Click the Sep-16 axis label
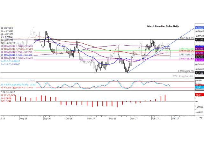Screen dimensions: 204x153 [x=47, y=119]
